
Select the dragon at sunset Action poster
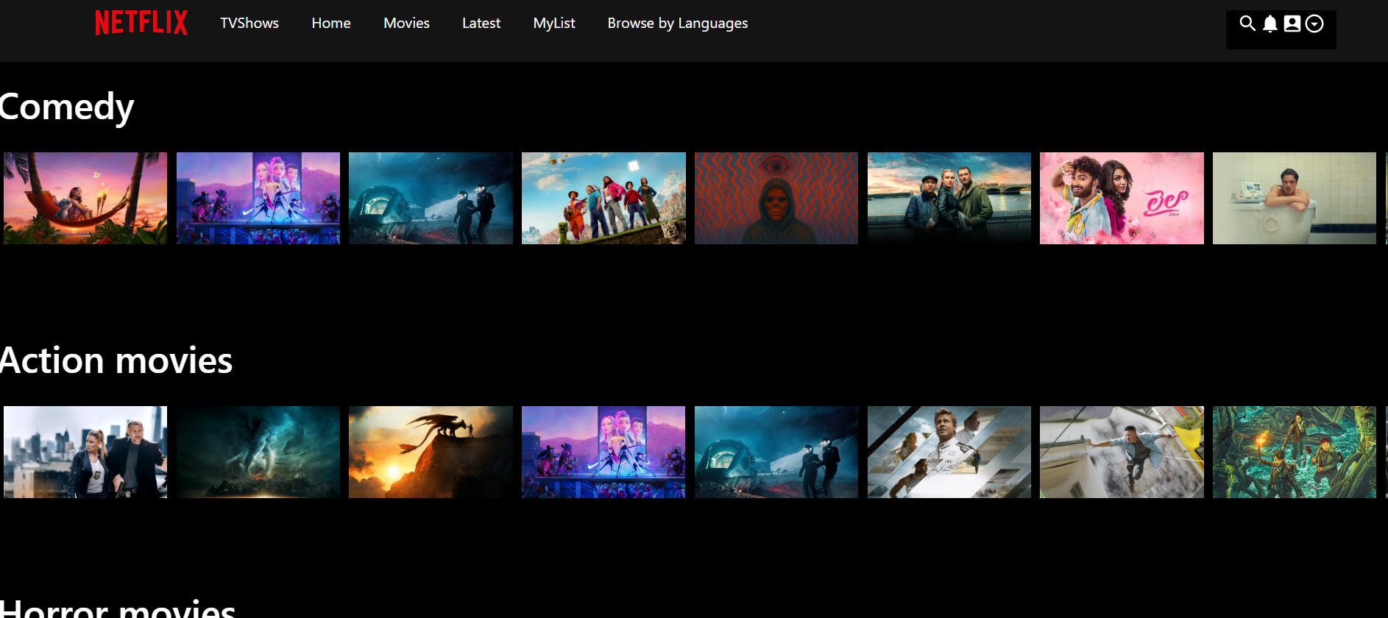pos(431,452)
